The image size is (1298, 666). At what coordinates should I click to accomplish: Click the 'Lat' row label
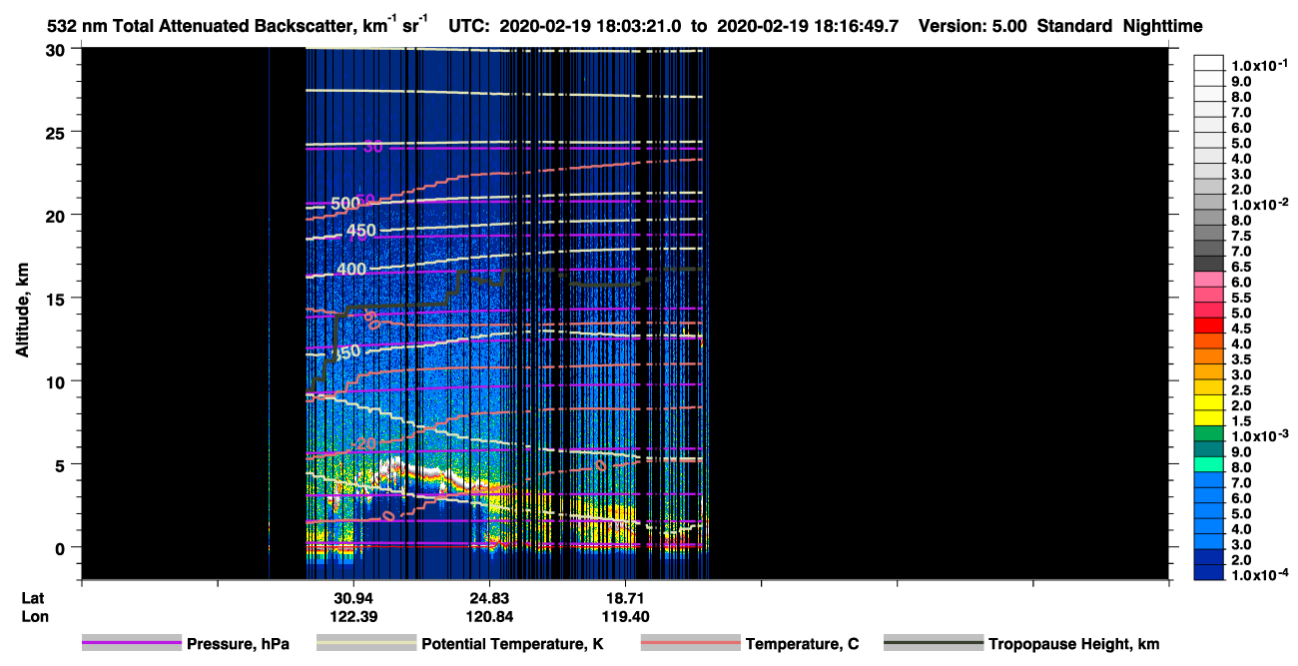point(33,597)
